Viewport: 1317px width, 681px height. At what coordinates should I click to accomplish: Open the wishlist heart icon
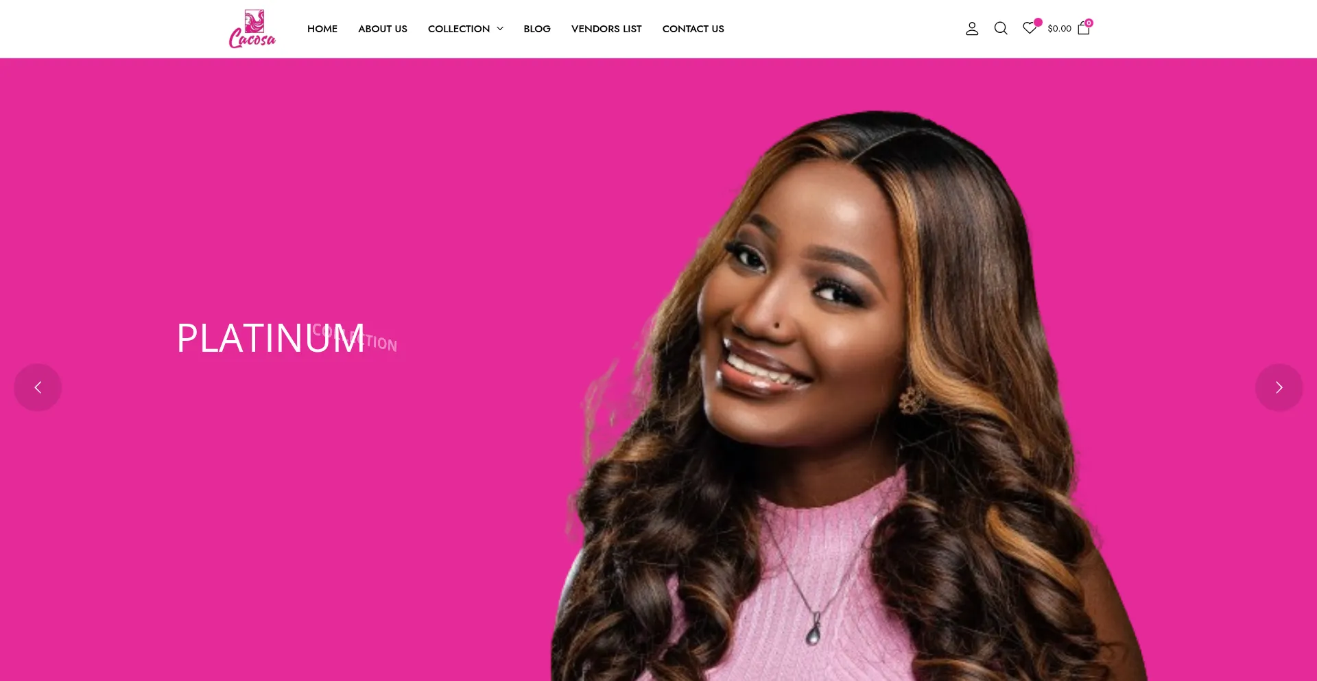pyautogui.click(x=1029, y=28)
